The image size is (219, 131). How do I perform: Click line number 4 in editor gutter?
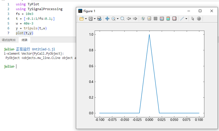tap(8, 19)
